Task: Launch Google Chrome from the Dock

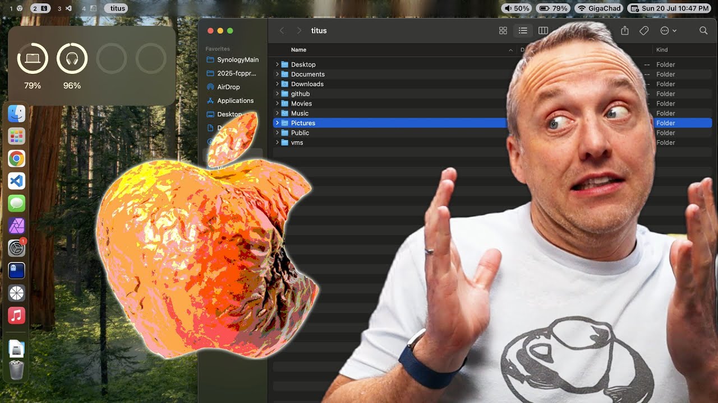Action: [x=16, y=159]
